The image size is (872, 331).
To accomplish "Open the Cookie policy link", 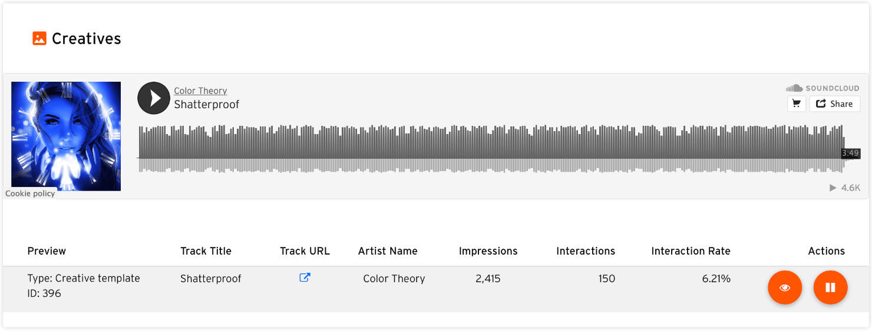I will (30, 193).
